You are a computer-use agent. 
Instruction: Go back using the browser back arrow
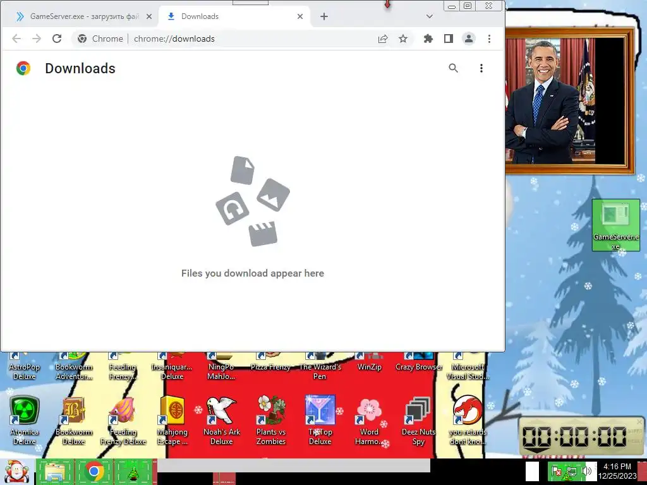16,39
